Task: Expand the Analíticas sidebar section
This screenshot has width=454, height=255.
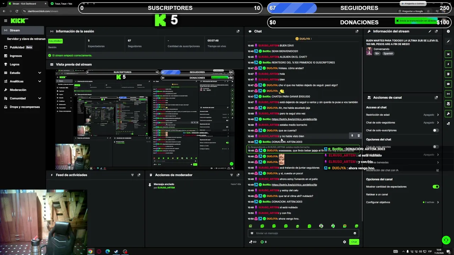Action: point(39,81)
